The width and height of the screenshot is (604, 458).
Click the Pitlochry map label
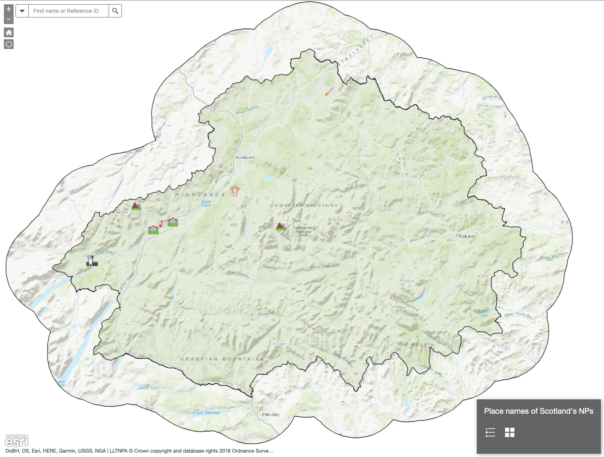pos(271,414)
